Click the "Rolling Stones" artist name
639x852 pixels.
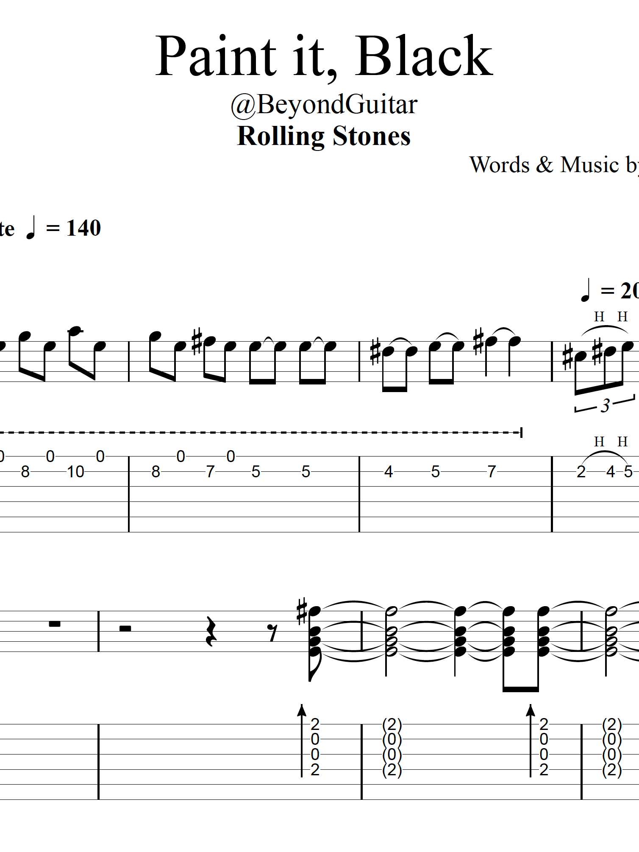point(324,136)
